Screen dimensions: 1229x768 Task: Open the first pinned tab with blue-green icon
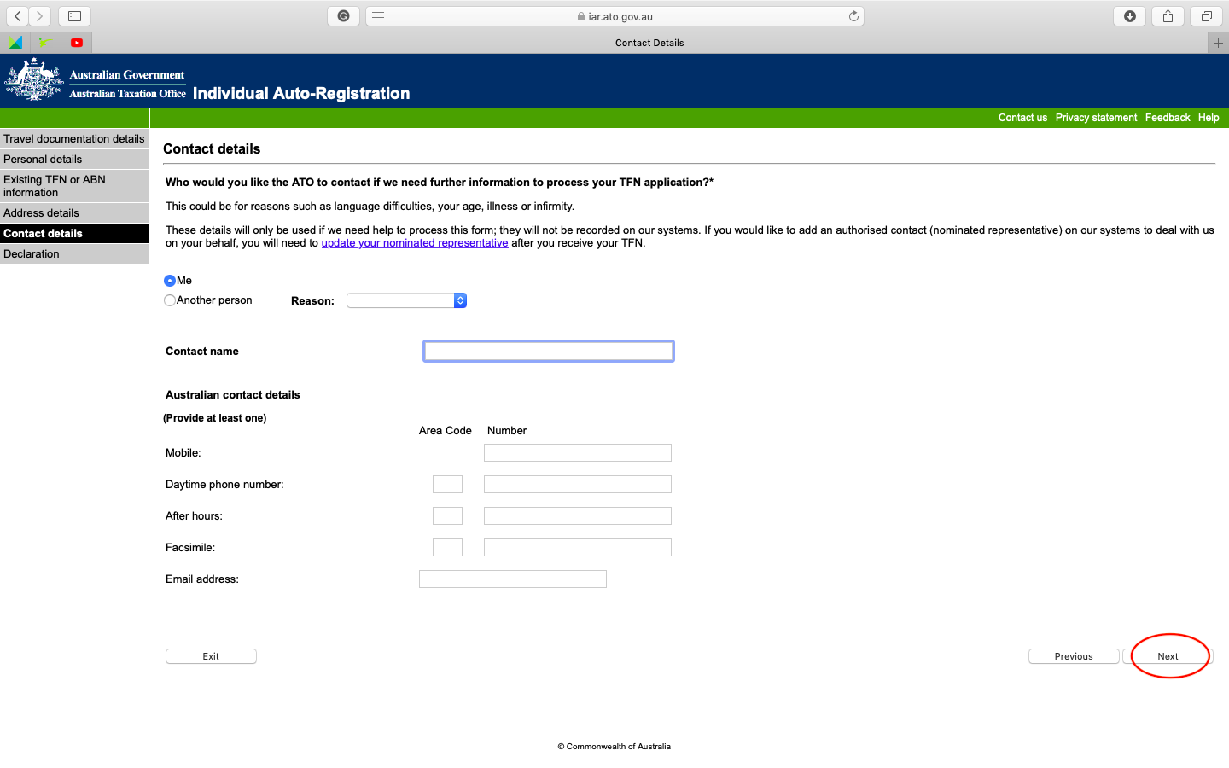point(15,43)
